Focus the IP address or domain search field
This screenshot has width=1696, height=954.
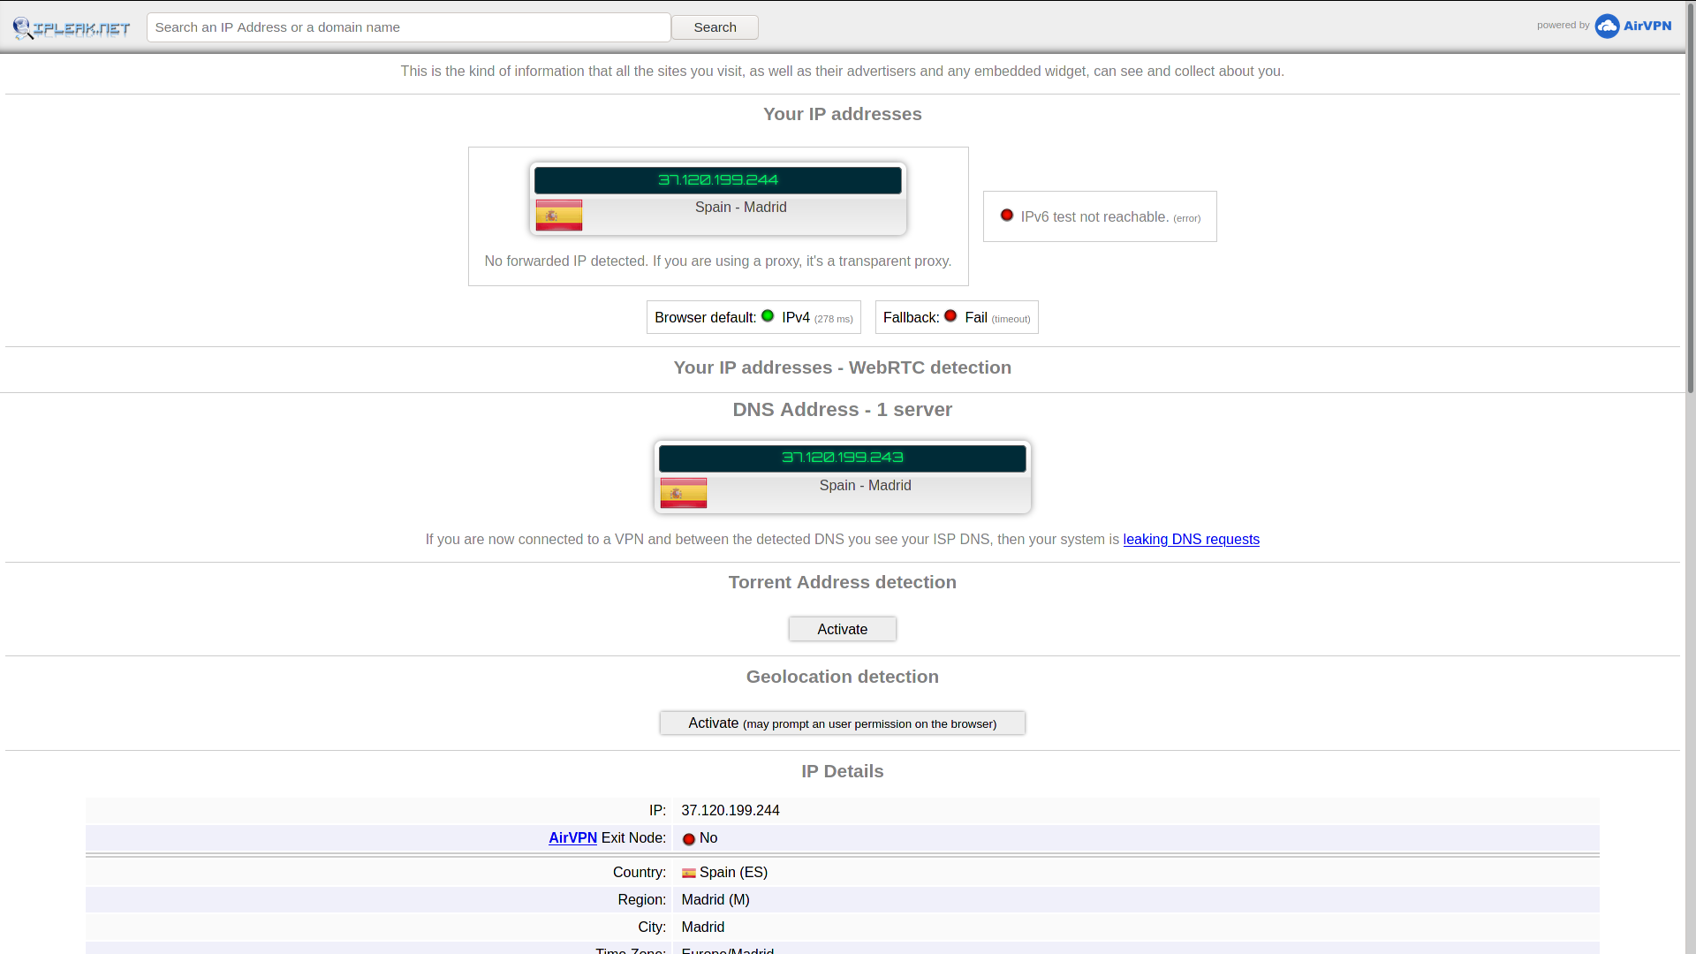[x=408, y=27]
